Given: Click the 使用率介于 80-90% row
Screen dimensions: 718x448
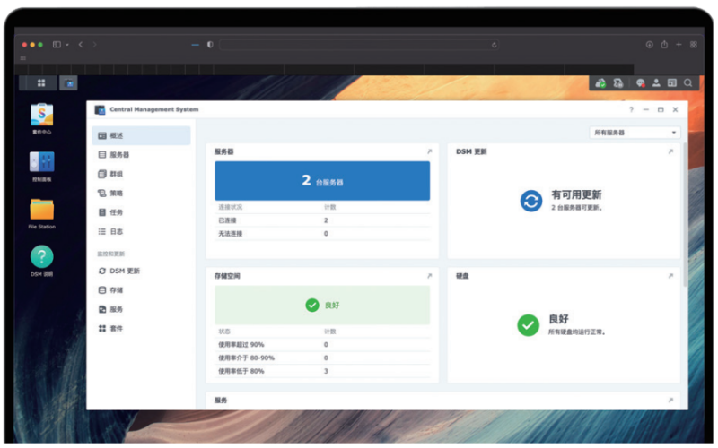Looking at the screenshot, I should click(322, 358).
